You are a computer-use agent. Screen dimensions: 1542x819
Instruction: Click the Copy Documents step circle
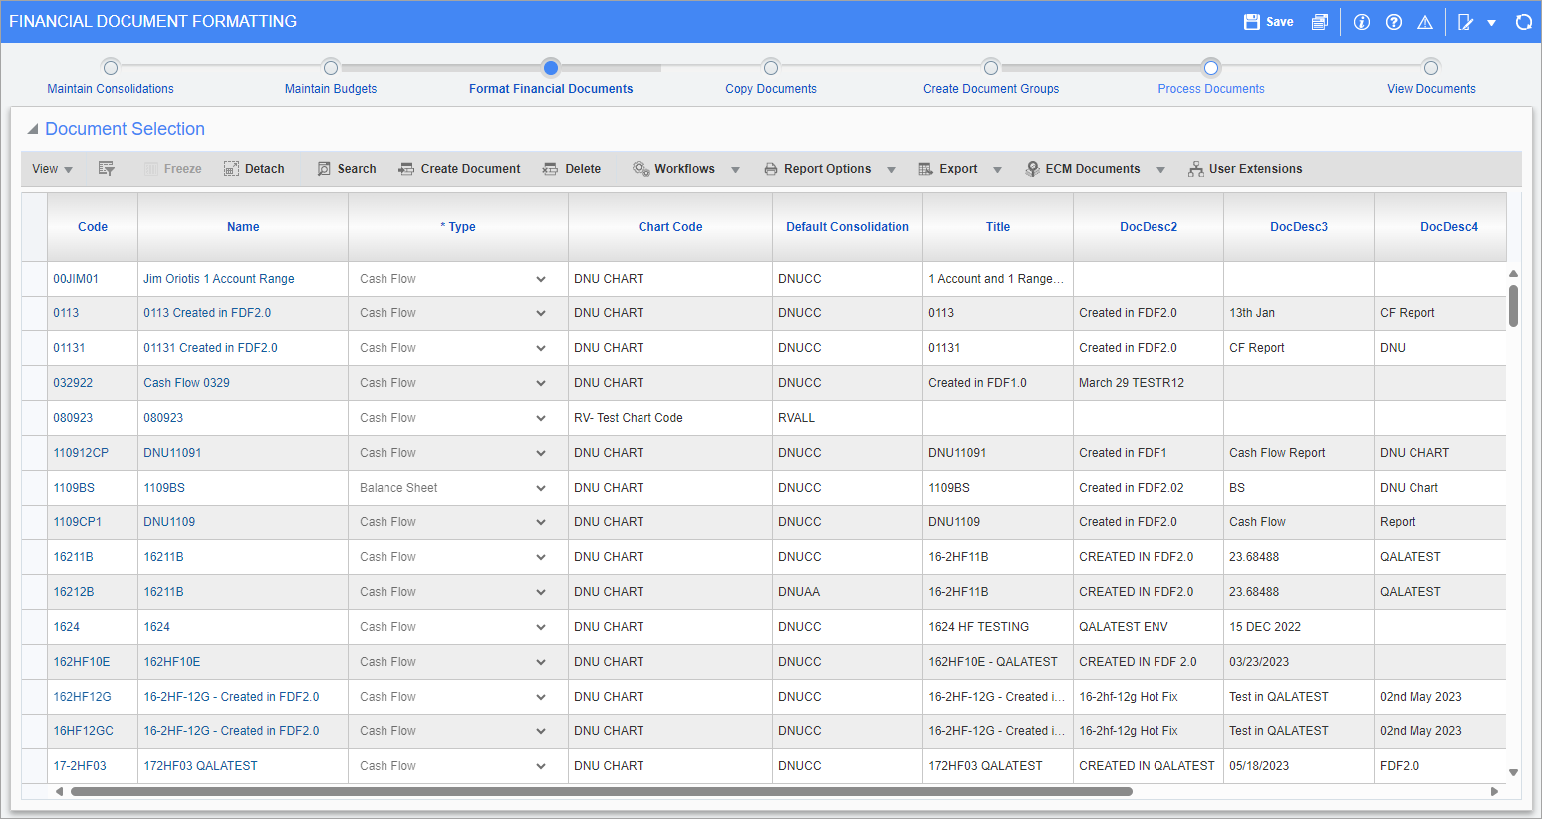tap(771, 67)
